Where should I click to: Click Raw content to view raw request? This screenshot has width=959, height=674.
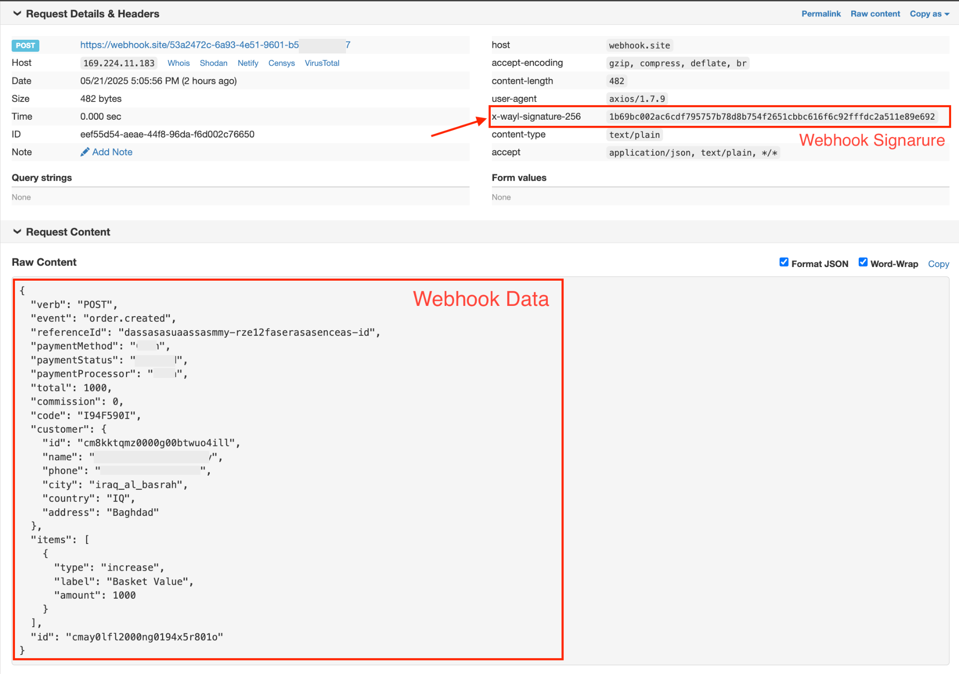point(875,13)
